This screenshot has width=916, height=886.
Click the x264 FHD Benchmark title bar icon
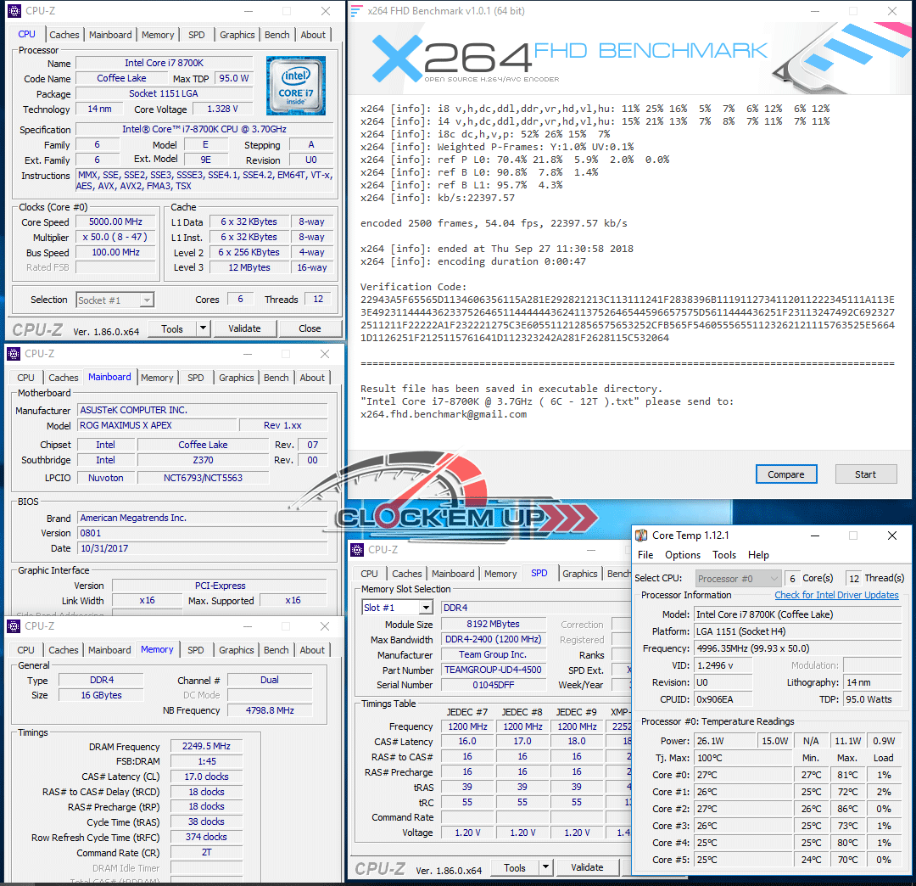(x=357, y=11)
